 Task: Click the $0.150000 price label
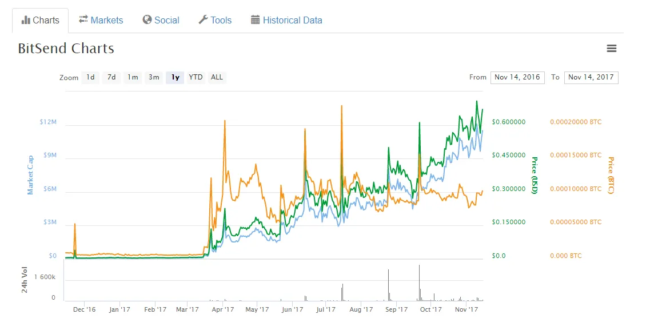(509, 222)
